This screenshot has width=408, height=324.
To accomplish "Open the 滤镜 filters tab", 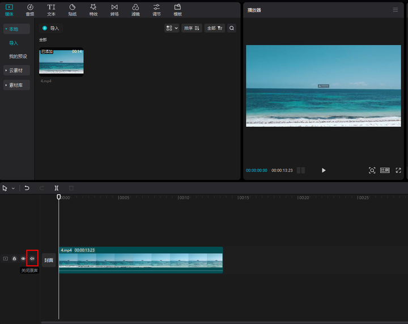I will point(135,10).
